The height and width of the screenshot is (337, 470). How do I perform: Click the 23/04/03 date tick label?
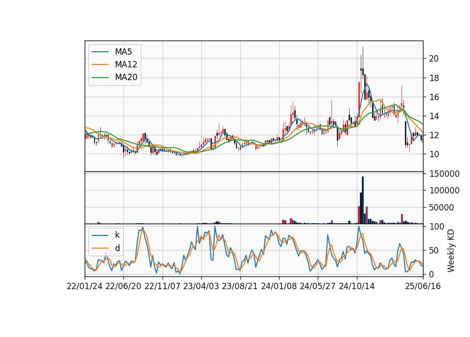201,286
